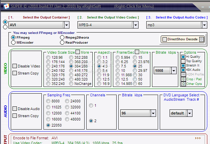Select 44100 sampling frequency

tap(67, 113)
